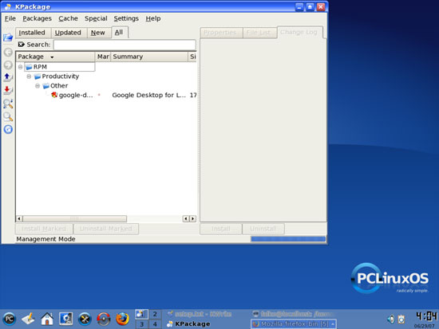Viewport: 439px width, 329px height.
Task: Open the Control Center gear icon in taskbar
Action: (66, 319)
